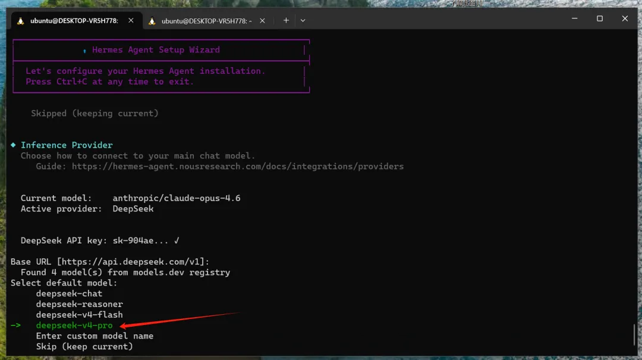Viewport: 642px width, 360px height.
Task: Click the Active provider DeepSeek value
Action: (133, 209)
